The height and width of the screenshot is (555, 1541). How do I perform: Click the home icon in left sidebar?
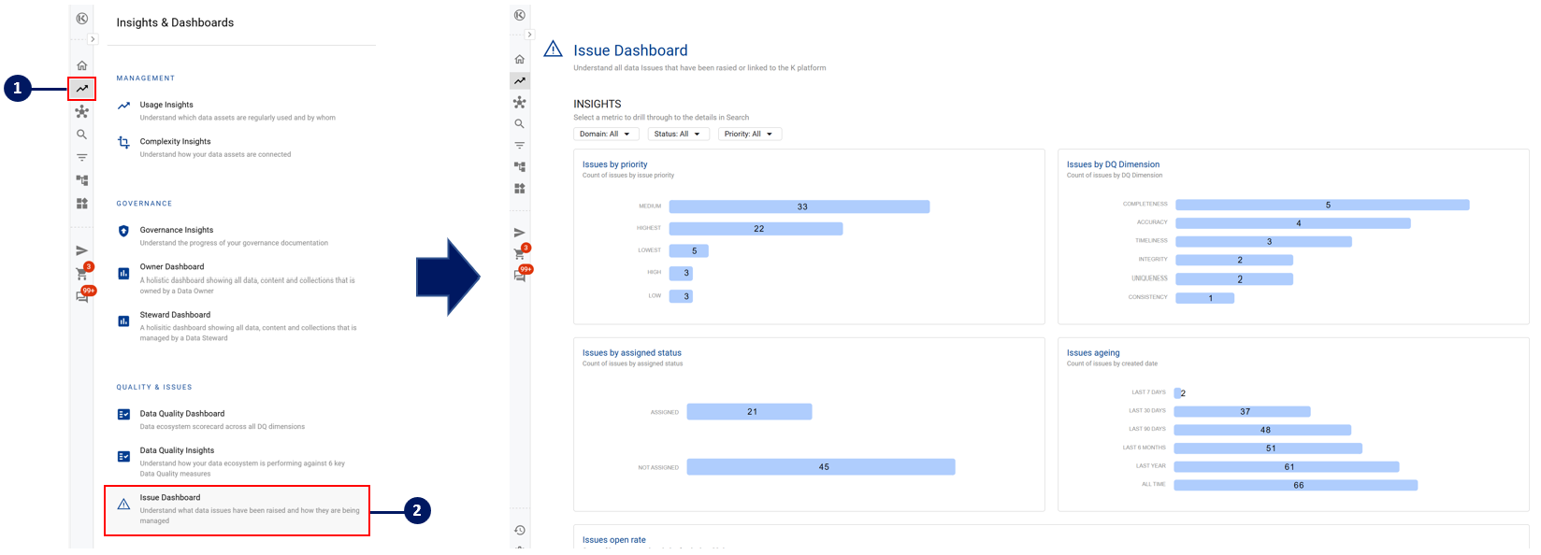[82, 65]
